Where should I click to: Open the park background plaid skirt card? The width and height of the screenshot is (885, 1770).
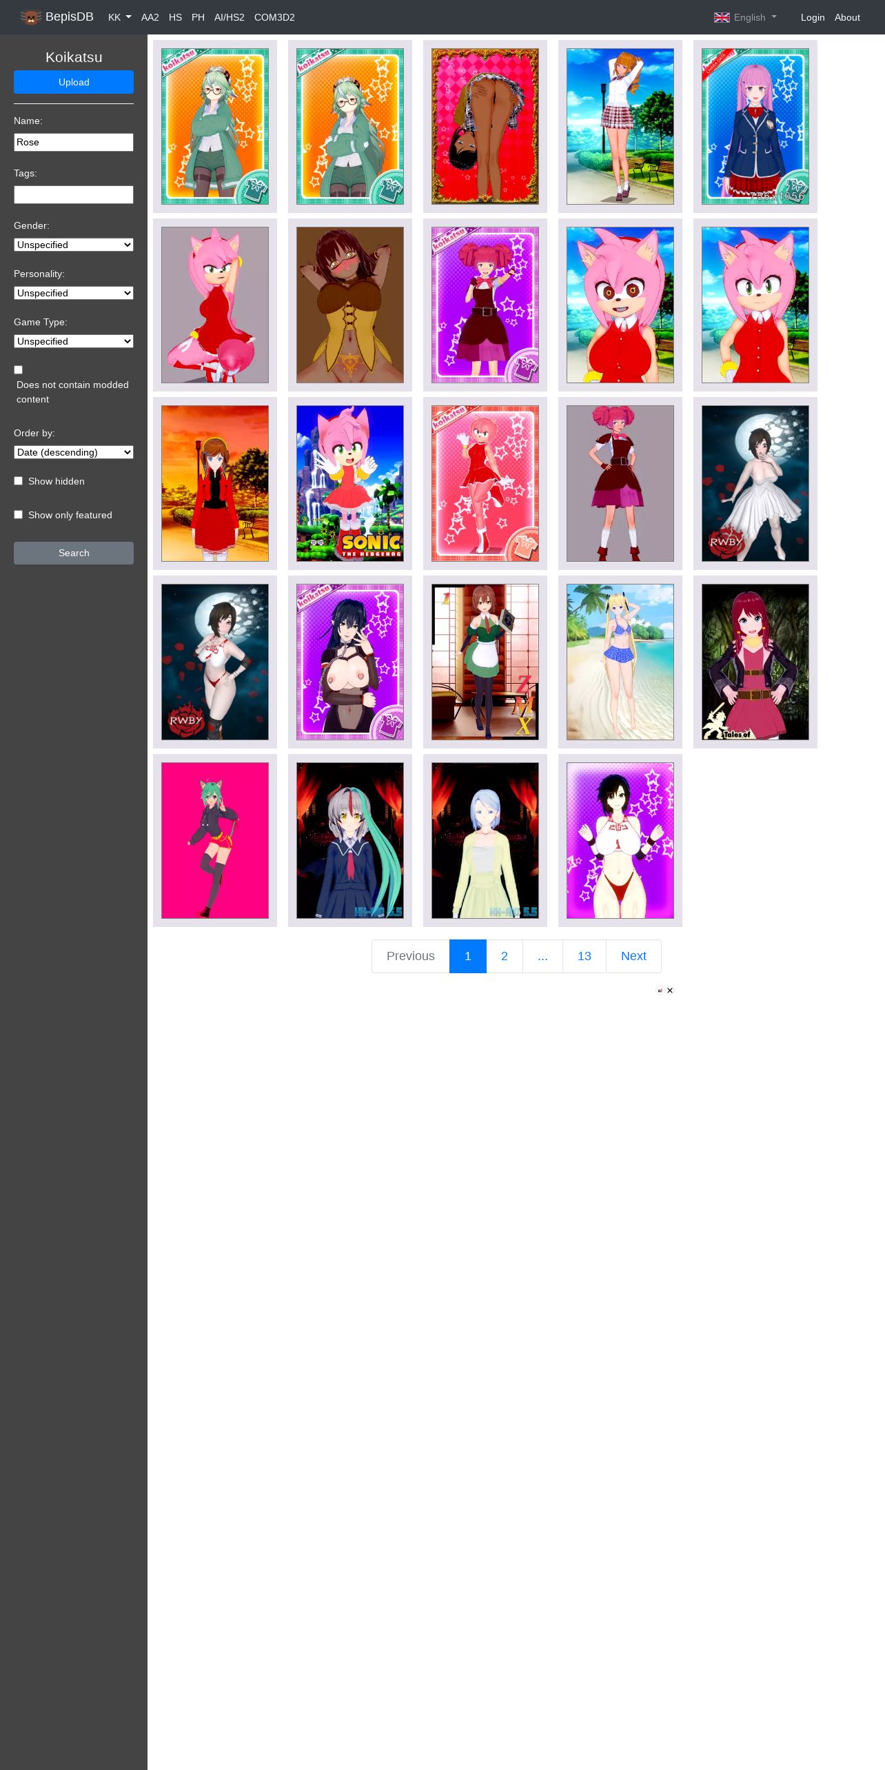tap(620, 126)
